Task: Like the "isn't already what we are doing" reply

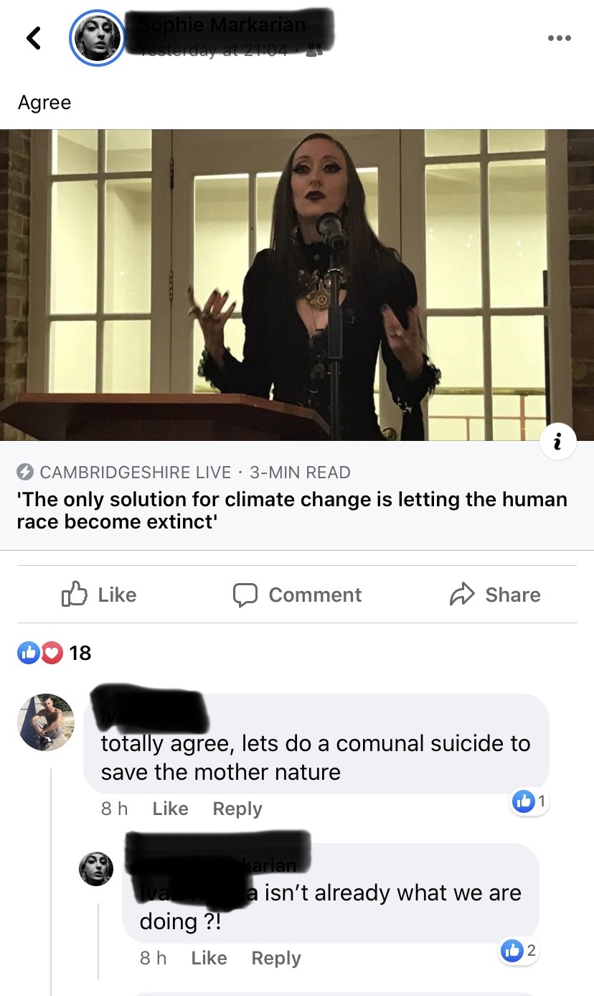Action: (209, 958)
